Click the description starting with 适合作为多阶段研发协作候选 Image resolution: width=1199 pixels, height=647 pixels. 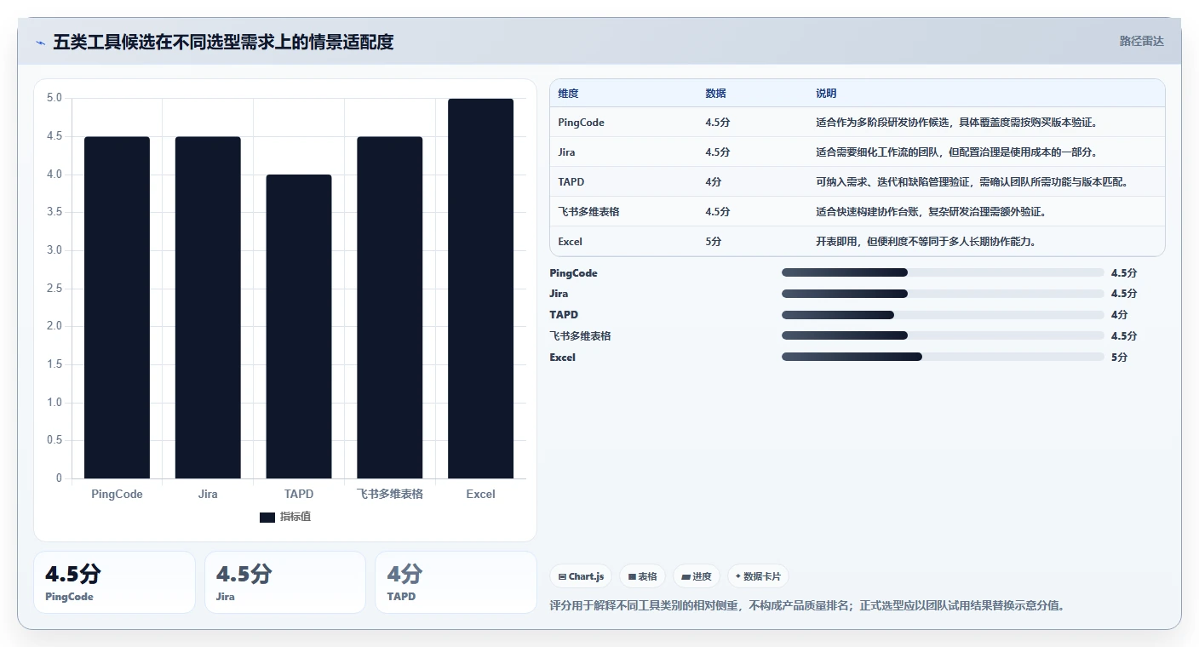958,123
